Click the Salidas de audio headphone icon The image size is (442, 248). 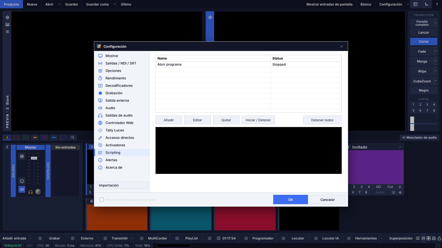click(x=100, y=115)
